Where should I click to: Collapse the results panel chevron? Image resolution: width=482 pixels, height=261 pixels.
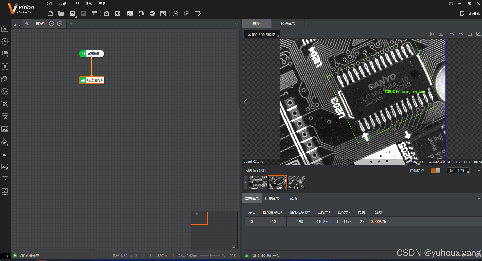[479, 198]
